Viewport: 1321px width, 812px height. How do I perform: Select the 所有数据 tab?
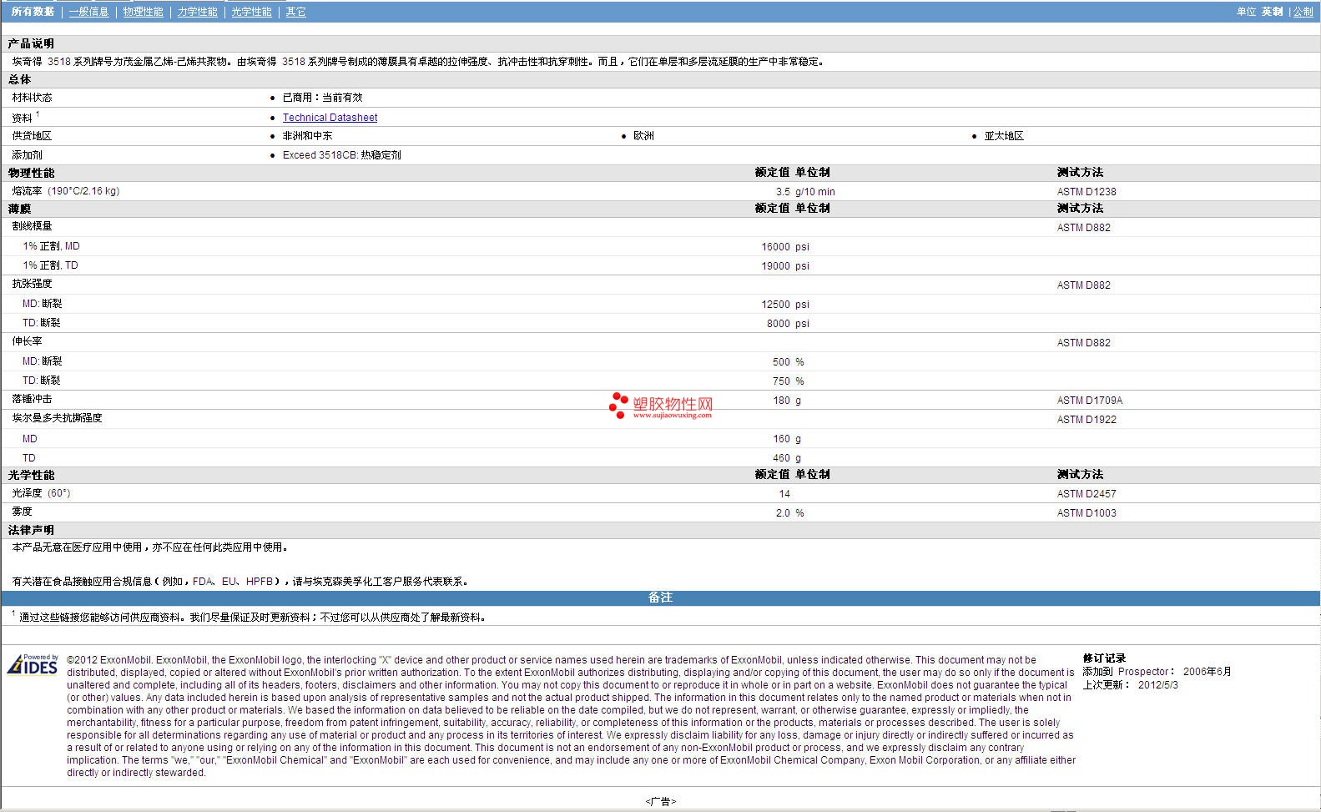coord(33,12)
